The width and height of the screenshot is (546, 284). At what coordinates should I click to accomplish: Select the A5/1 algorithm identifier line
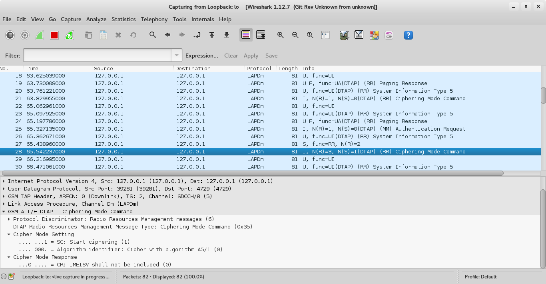pyautogui.click(x=120, y=250)
